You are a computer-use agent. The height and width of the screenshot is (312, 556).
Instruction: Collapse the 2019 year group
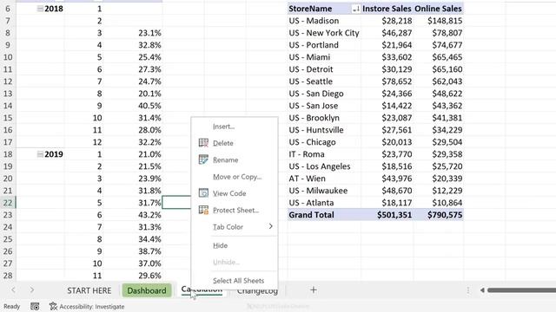[x=40, y=154]
